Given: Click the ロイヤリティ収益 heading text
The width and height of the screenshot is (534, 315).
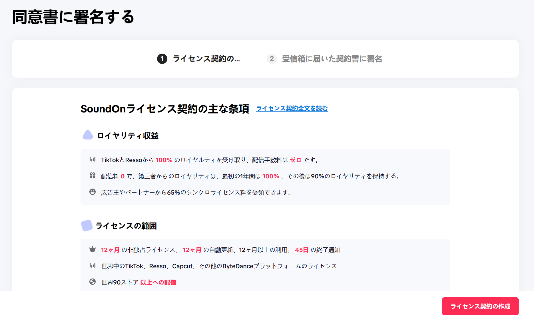Looking at the screenshot, I should coord(128,136).
